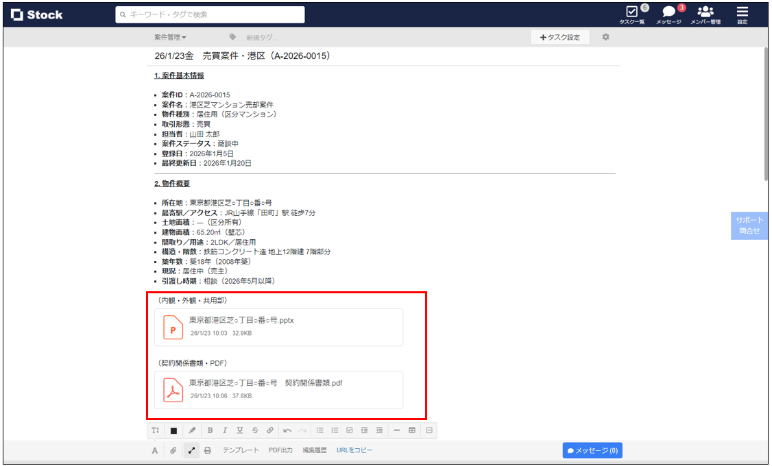This screenshot has height=466, width=772.
Task: Click the メッセージ (0) button
Action: [x=592, y=450]
